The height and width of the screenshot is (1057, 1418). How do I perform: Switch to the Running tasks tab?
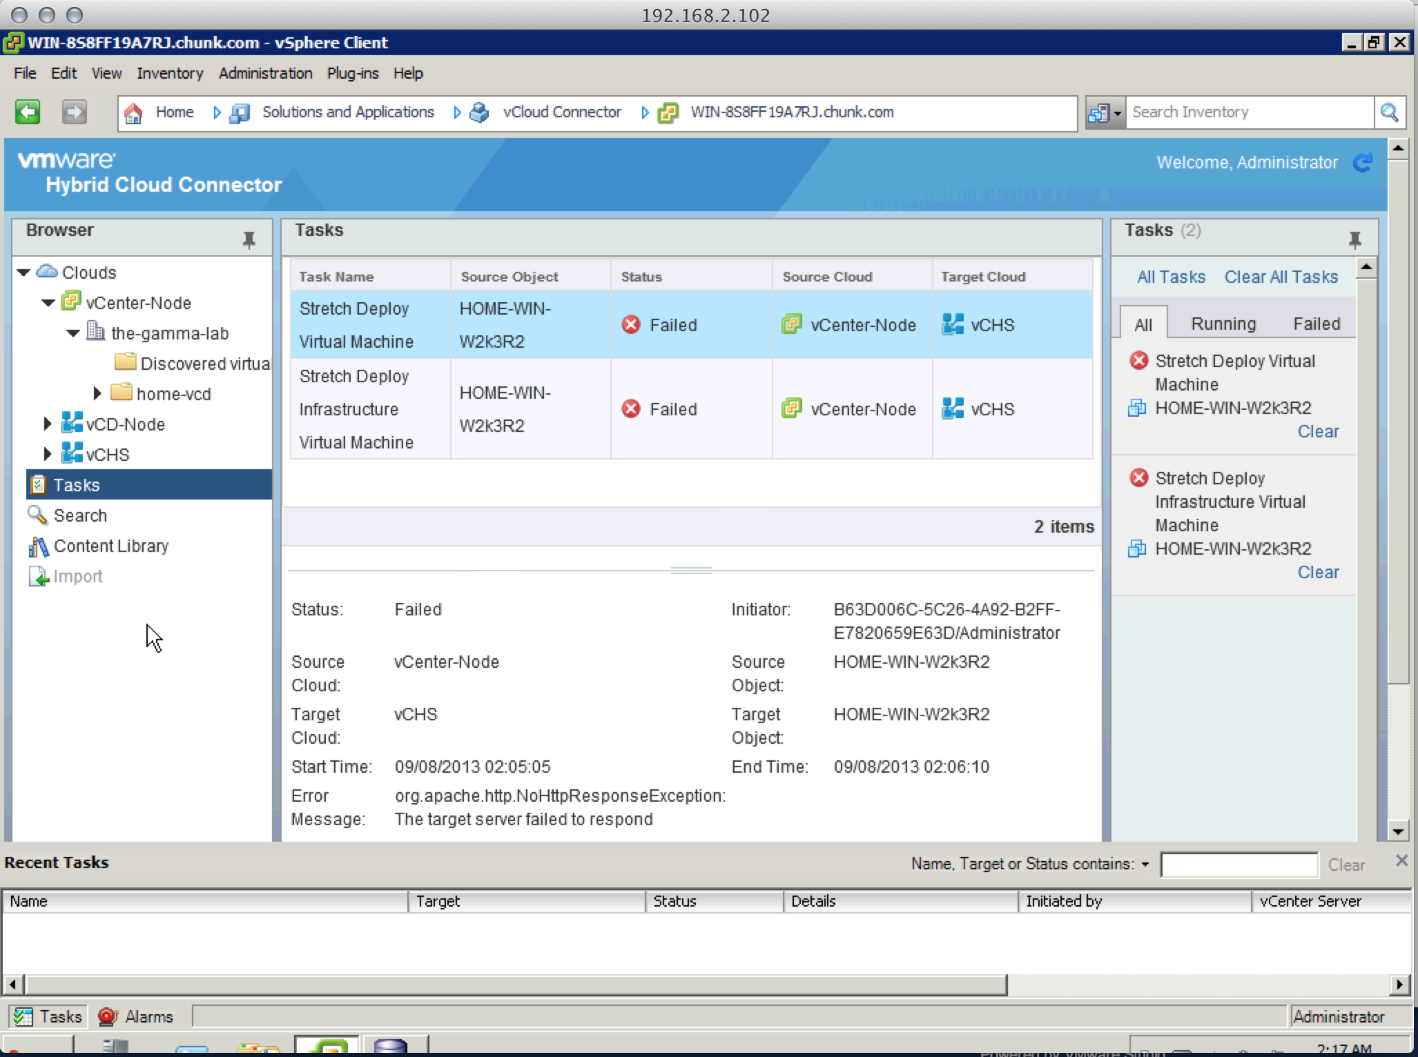point(1223,324)
